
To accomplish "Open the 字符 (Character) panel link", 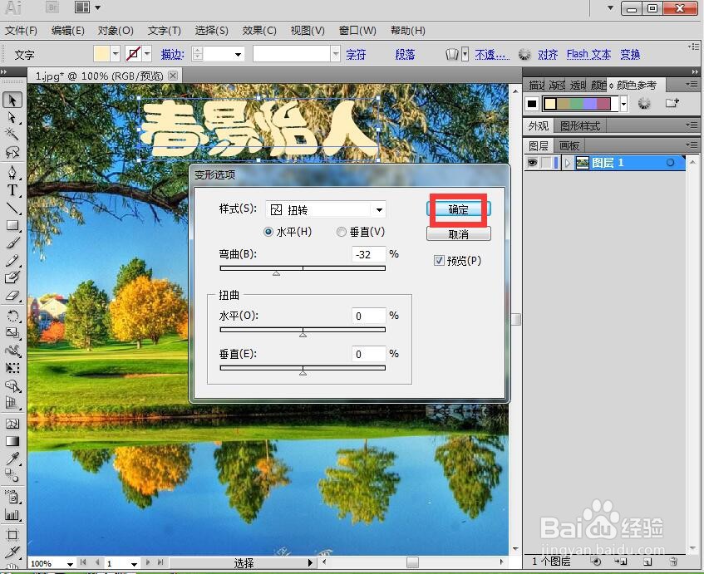I will pos(357,54).
